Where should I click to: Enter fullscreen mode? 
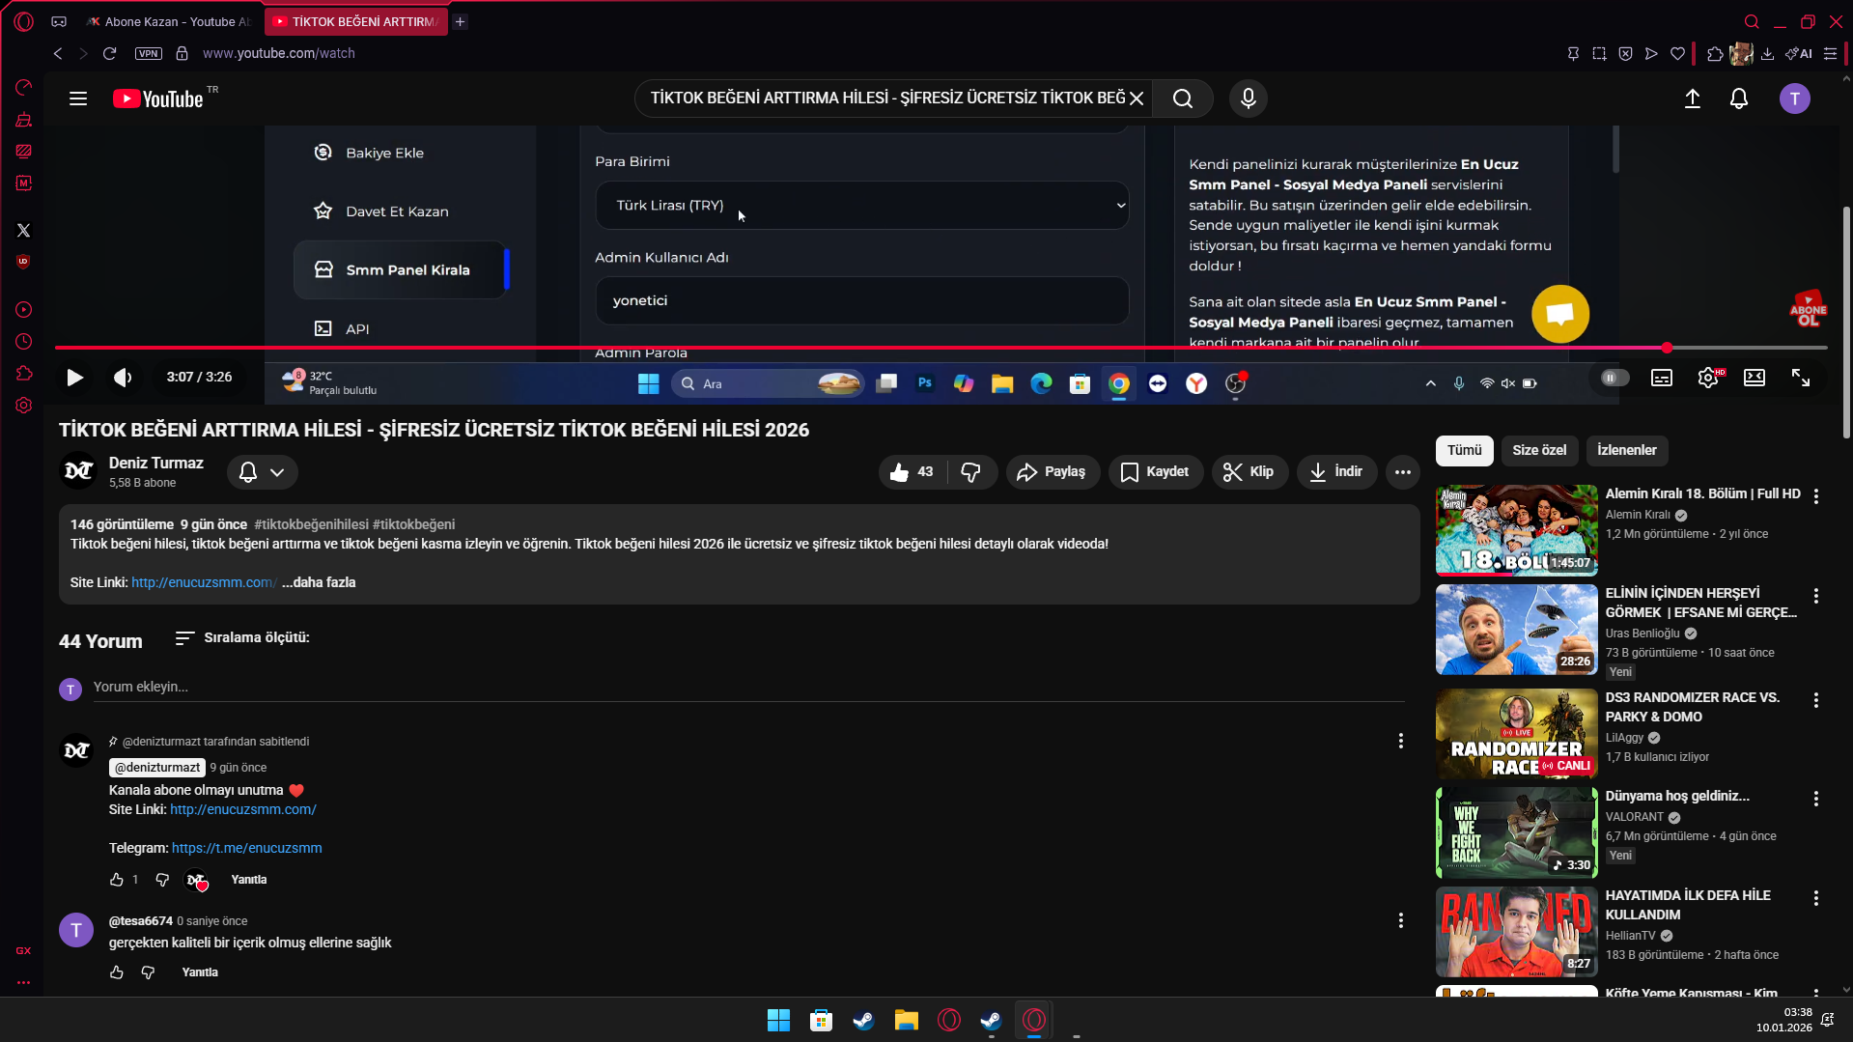(x=1801, y=378)
